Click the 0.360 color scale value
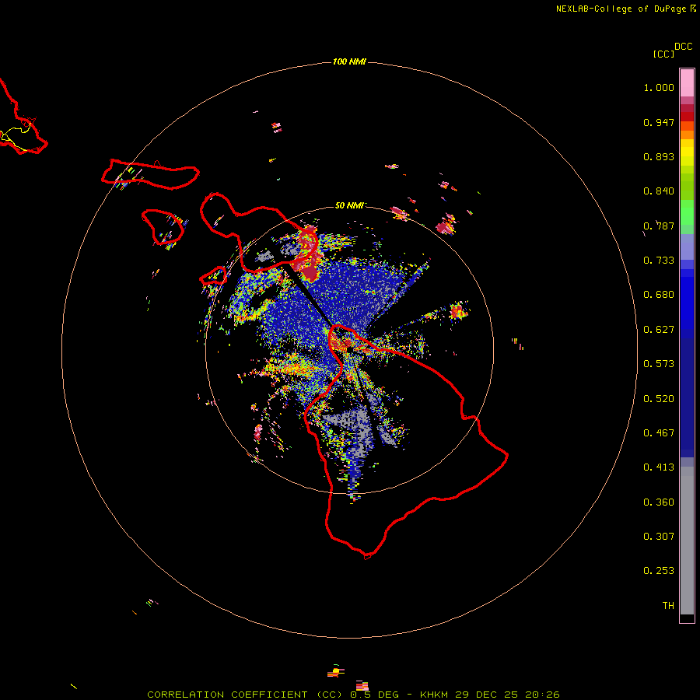Viewport: 700px width, 700px height. tap(659, 502)
